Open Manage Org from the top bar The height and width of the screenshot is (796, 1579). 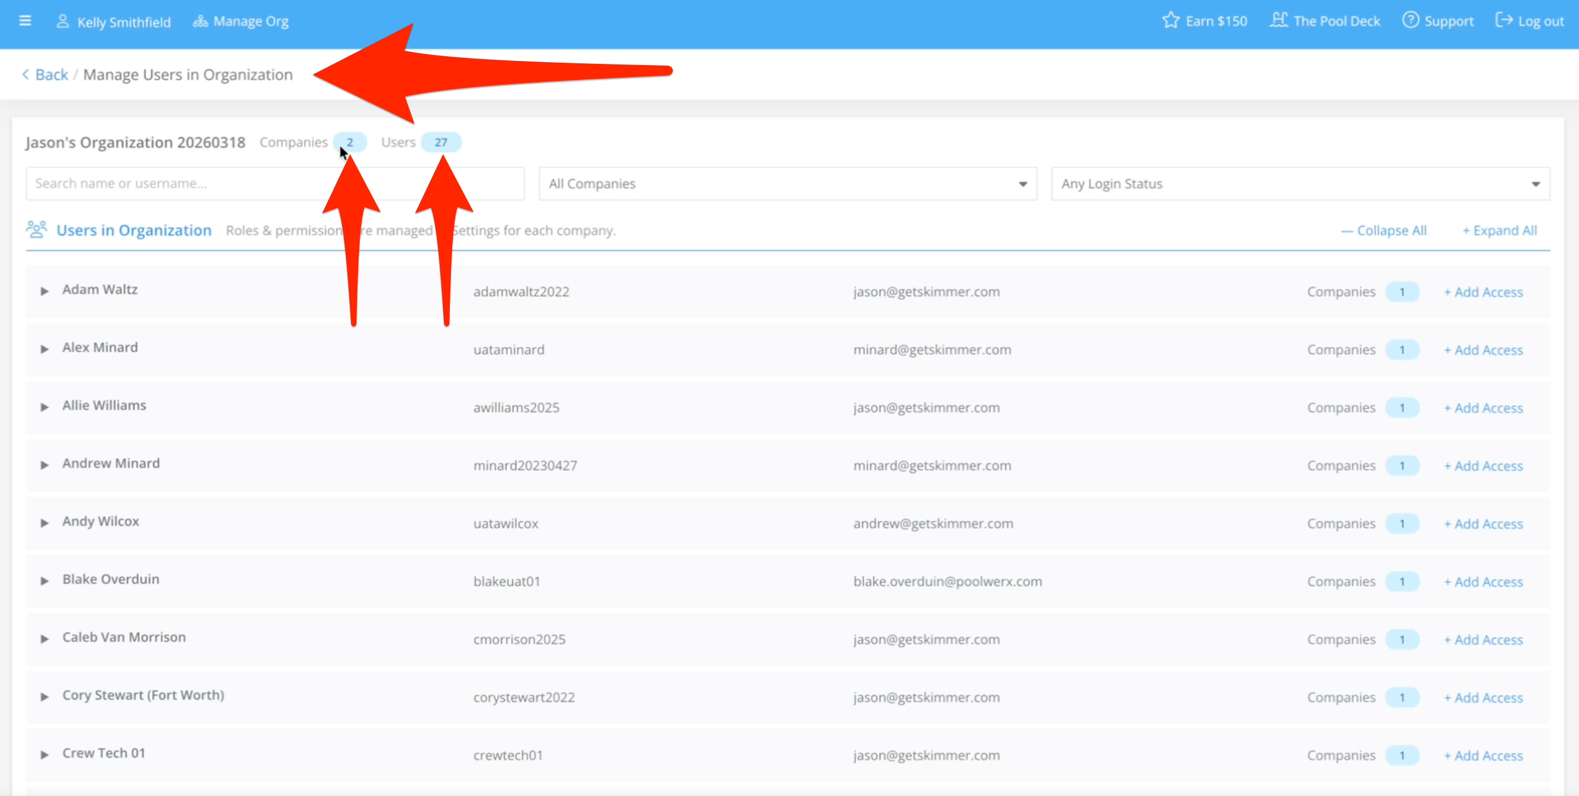[x=241, y=21]
